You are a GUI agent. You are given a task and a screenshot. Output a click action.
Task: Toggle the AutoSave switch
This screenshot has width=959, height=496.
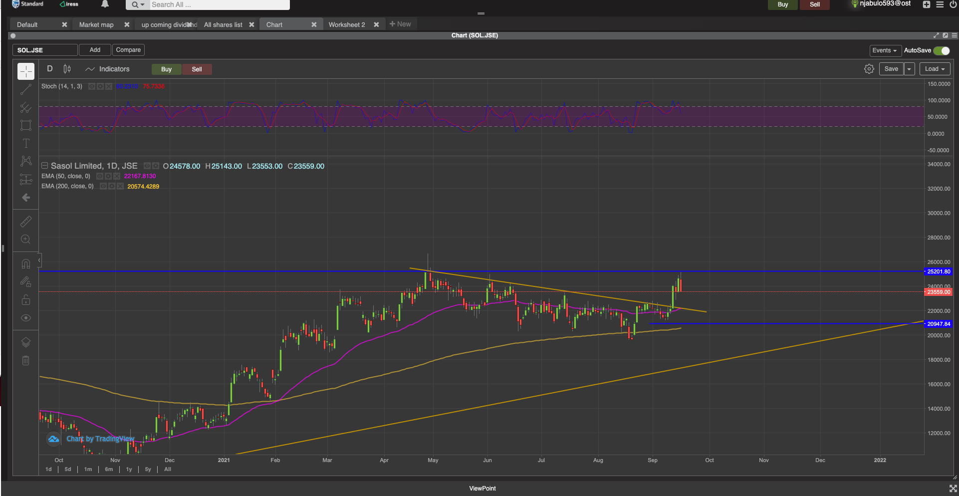coord(942,50)
